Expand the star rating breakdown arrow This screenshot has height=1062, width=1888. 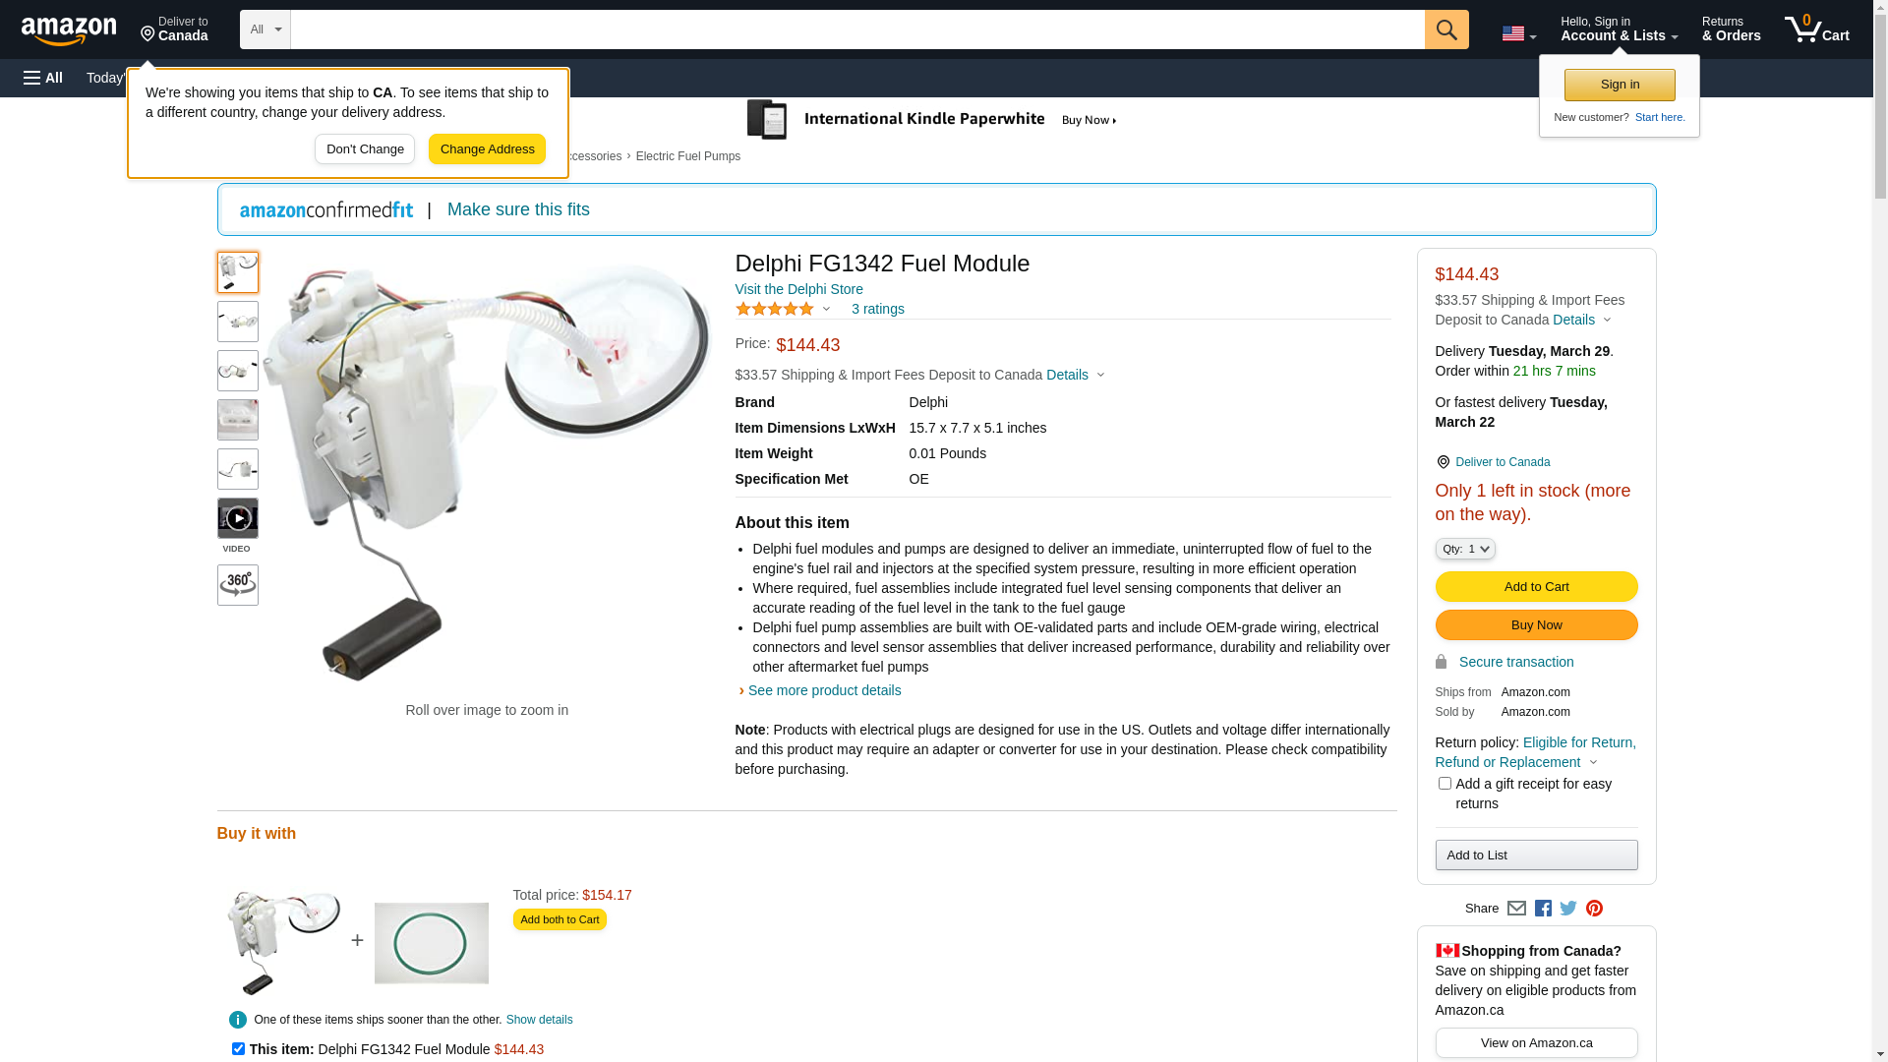(x=826, y=310)
